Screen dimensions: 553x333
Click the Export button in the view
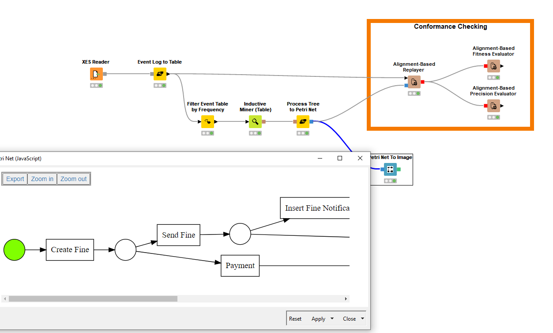(x=15, y=178)
